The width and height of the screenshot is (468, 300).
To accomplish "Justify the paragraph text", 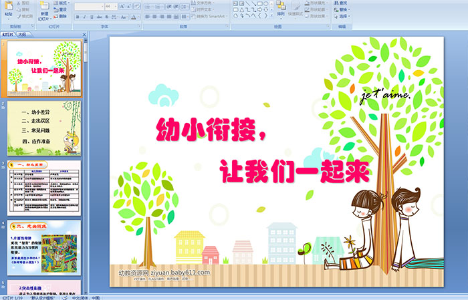I will pyautogui.click(x=169, y=17).
